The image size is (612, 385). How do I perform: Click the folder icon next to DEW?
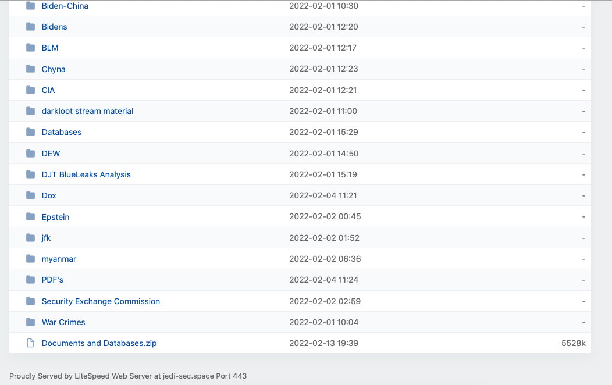[30, 154]
